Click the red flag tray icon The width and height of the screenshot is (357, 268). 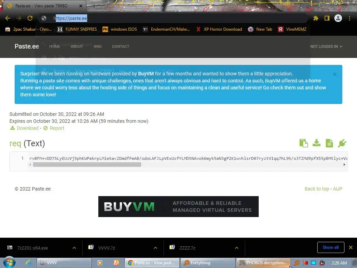click(305, 263)
